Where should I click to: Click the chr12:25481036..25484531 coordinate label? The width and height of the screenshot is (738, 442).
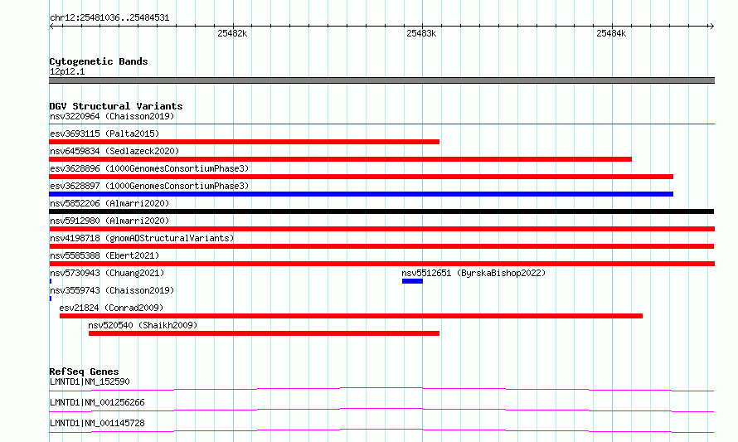109,18
